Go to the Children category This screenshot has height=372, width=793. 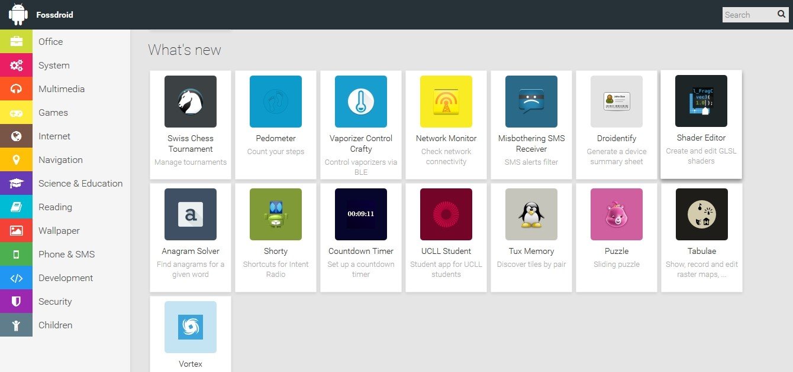[65, 325]
